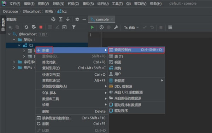Image resolution: width=212 pixels, height=133 pixels.
Task: Click the red stop square icon
Action: tap(41, 27)
